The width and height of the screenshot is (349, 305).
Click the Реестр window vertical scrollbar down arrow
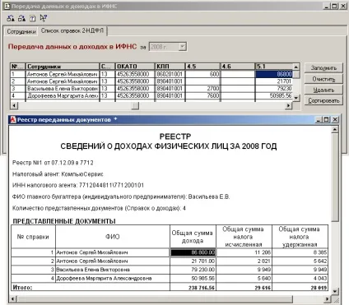point(335,291)
